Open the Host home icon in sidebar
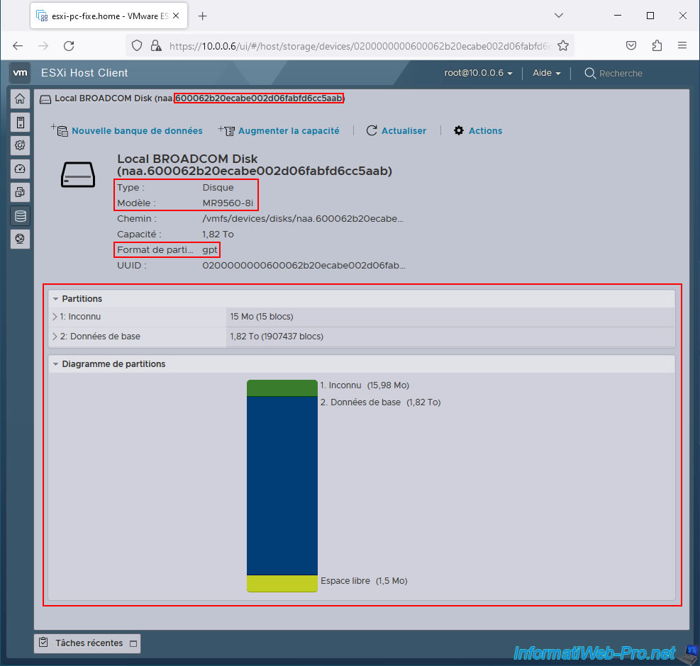Image resolution: width=700 pixels, height=666 pixels. (x=20, y=98)
